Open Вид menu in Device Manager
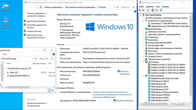 [x=158, y=7]
